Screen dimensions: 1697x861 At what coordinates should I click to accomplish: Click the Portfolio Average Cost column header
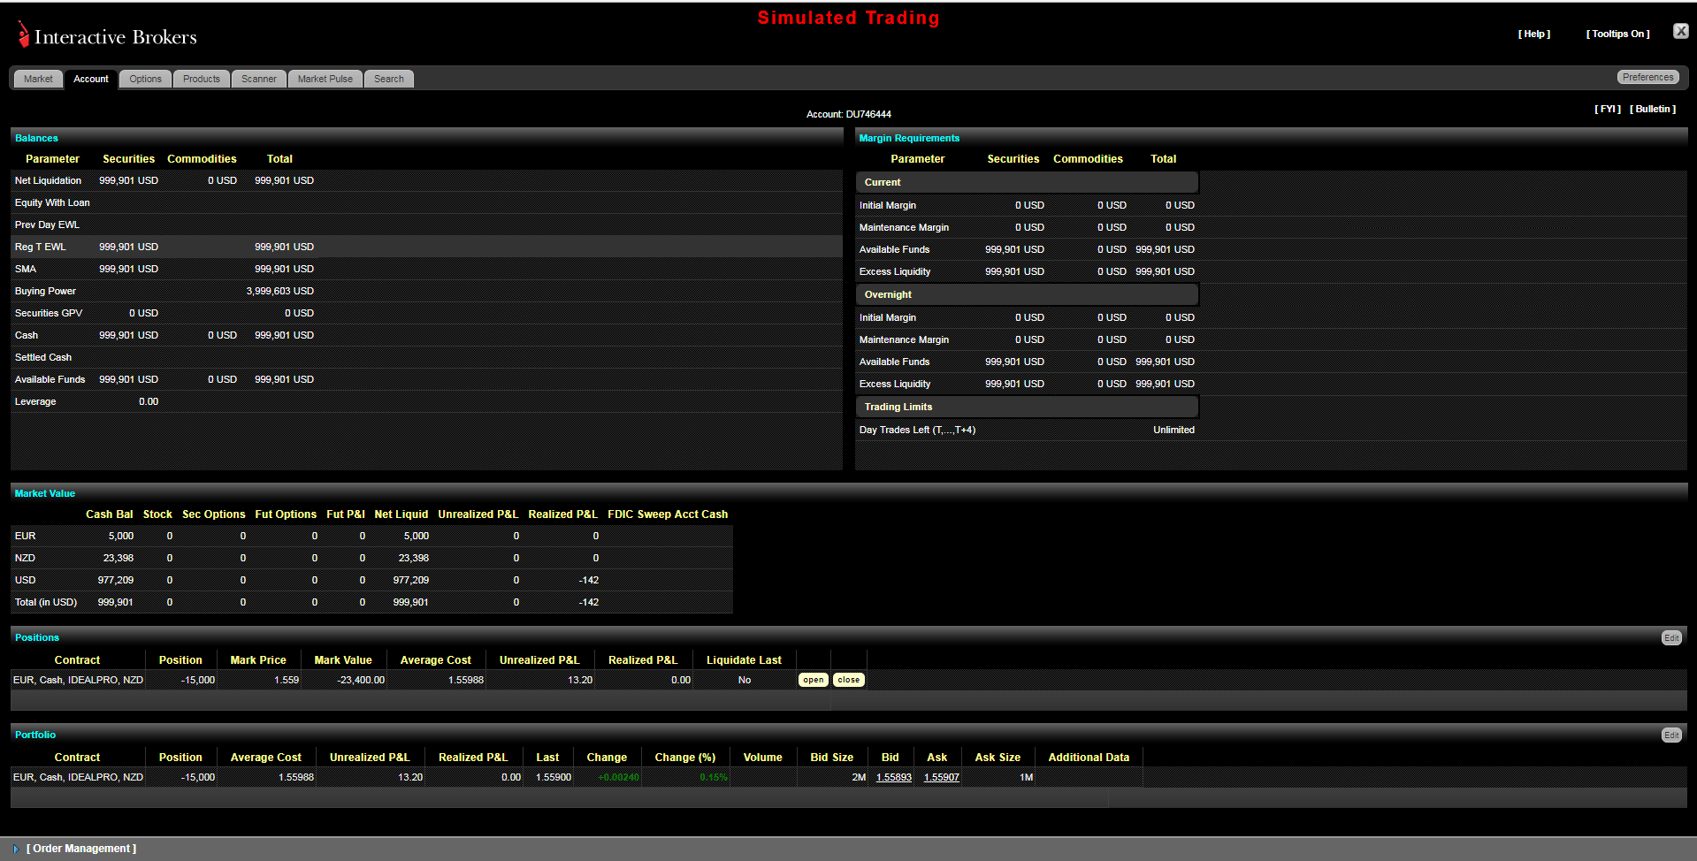(x=265, y=758)
